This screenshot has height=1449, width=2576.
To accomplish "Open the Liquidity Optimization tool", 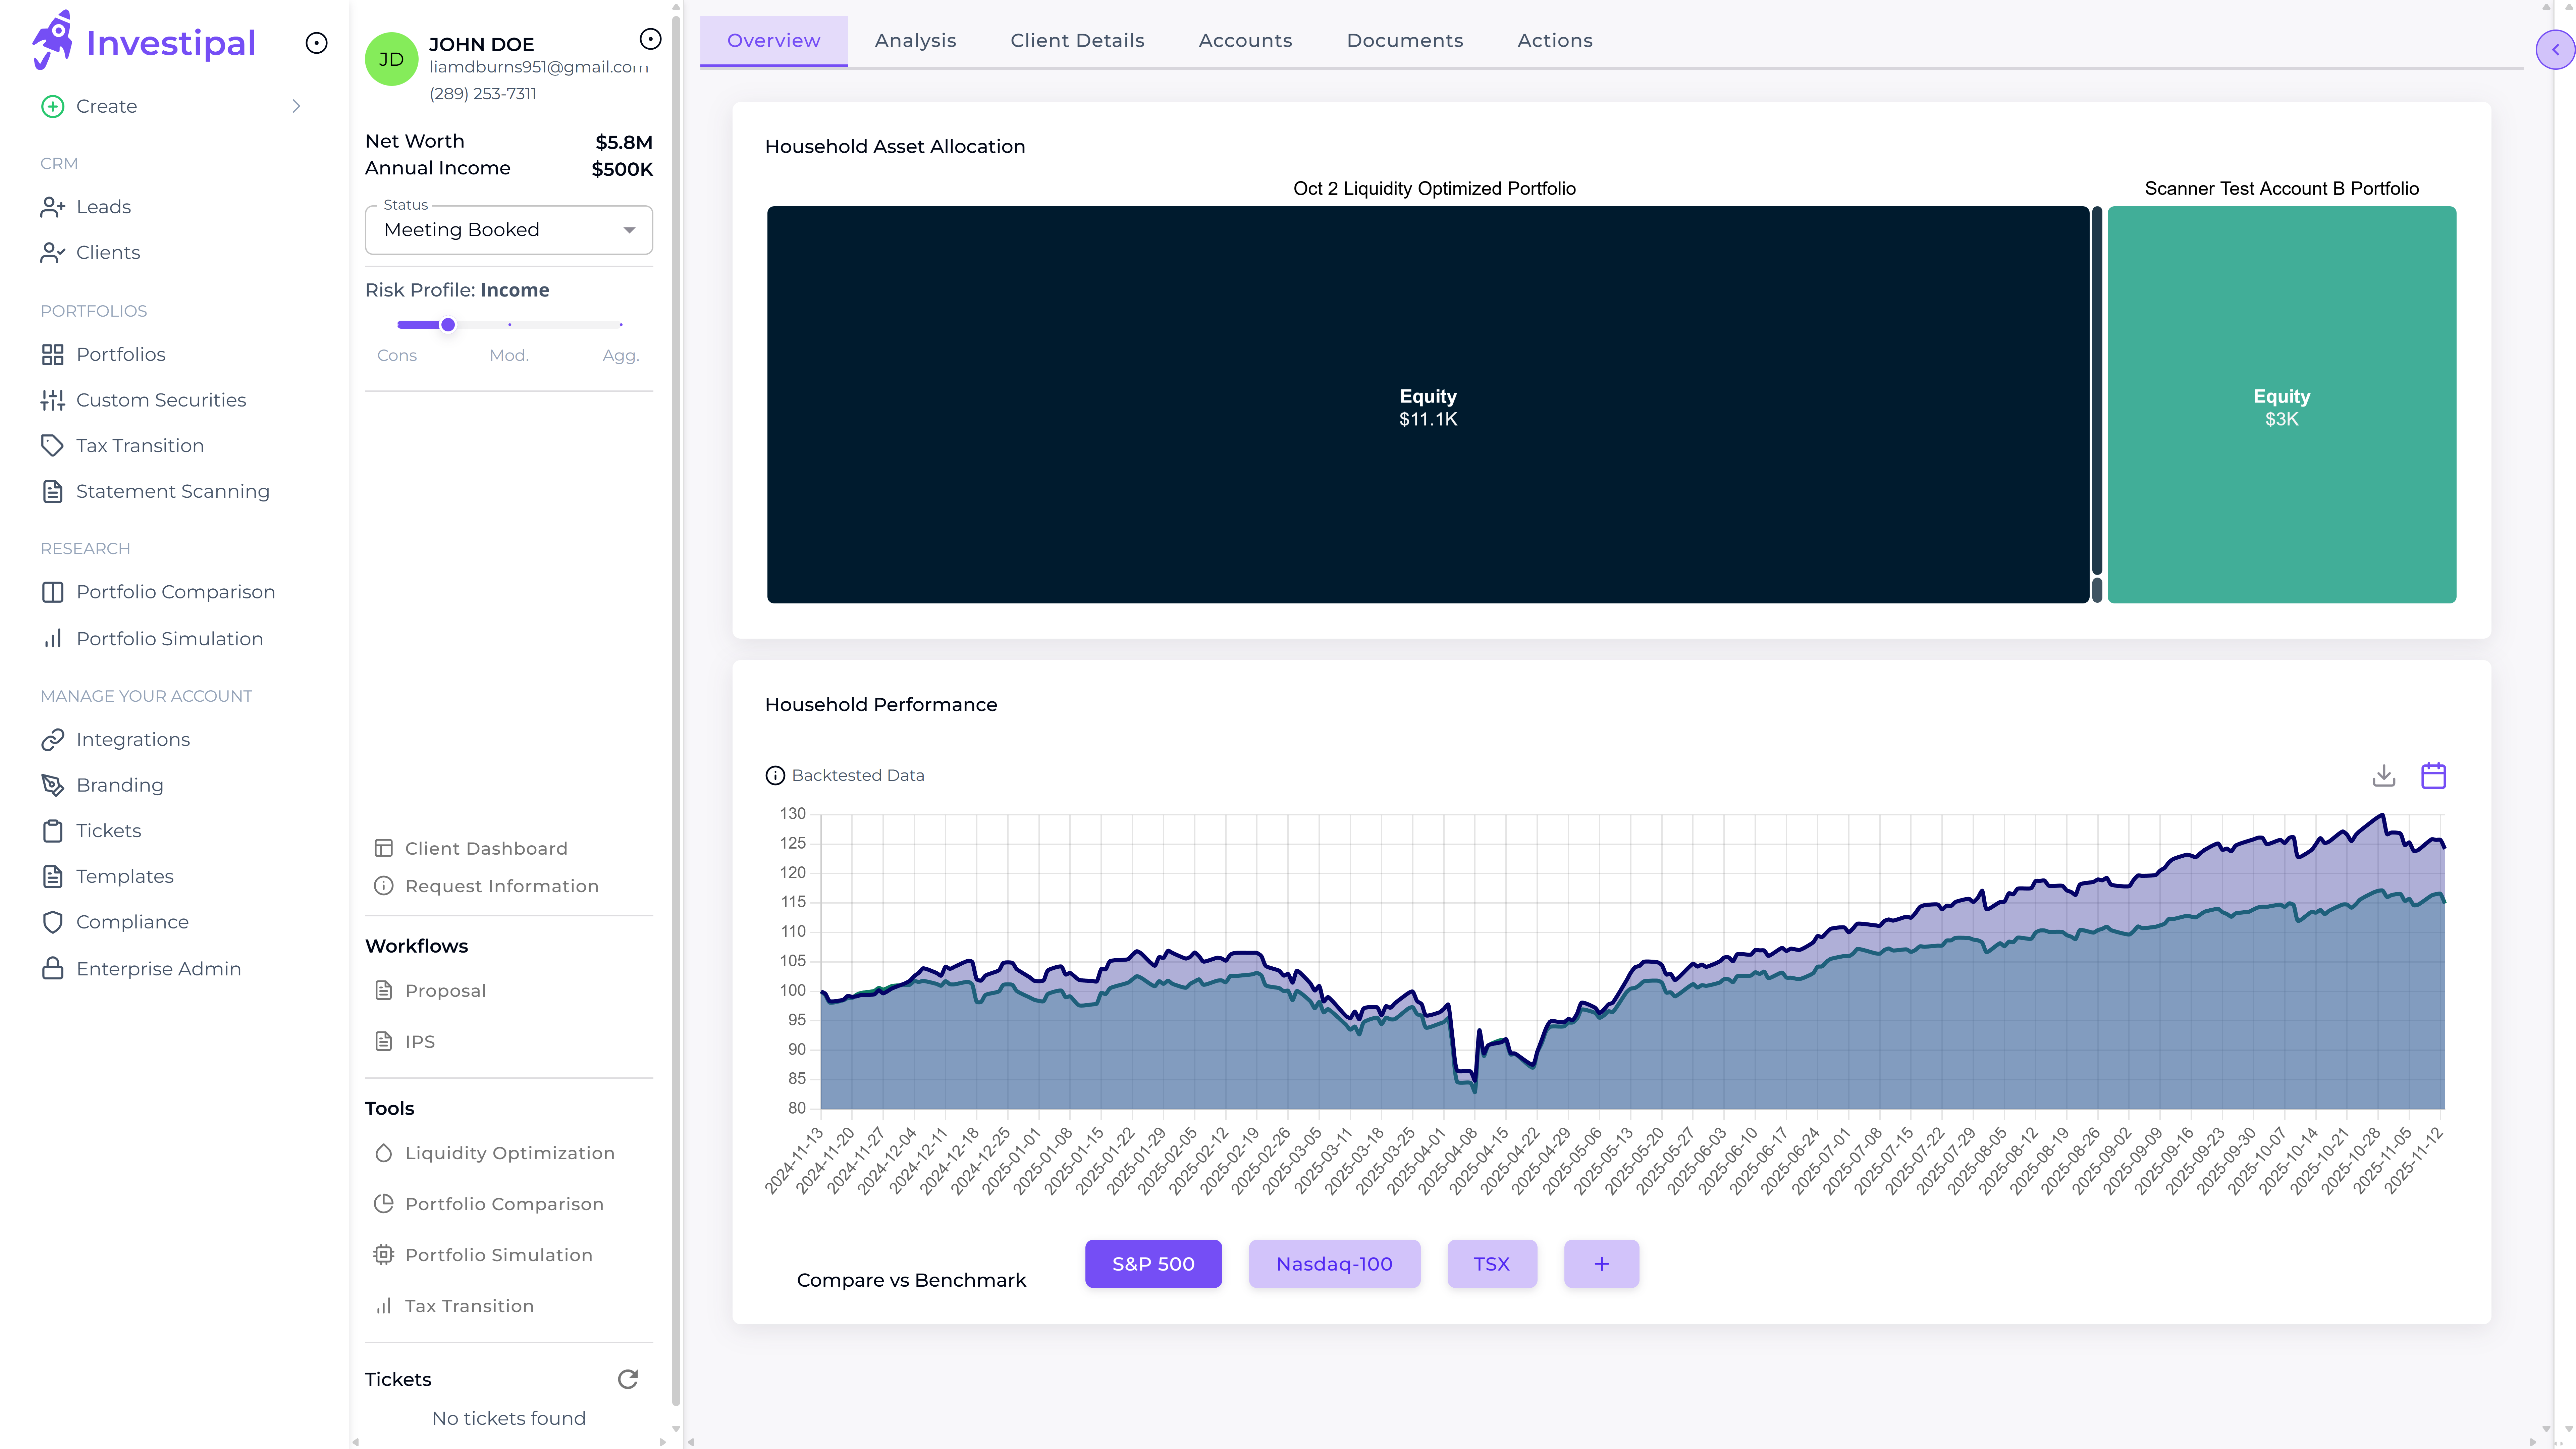I will tap(510, 1153).
